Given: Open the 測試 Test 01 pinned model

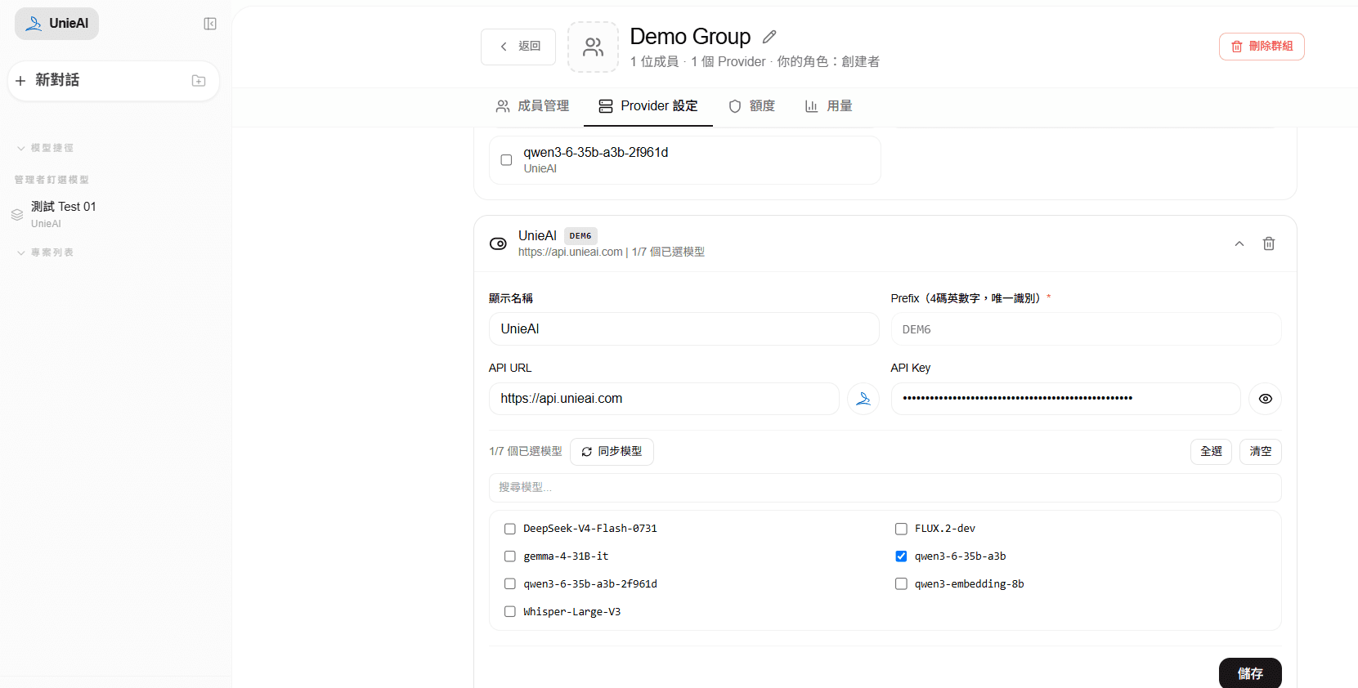Looking at the screenshot, I should (114, 215).
